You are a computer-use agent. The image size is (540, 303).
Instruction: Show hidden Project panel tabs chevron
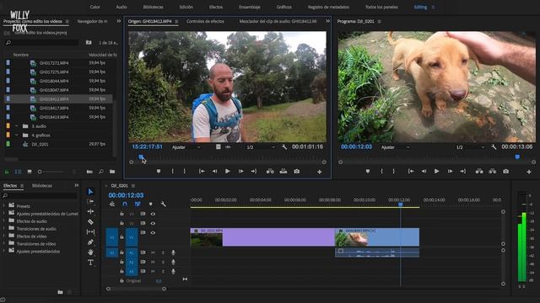tap(119, 21)
